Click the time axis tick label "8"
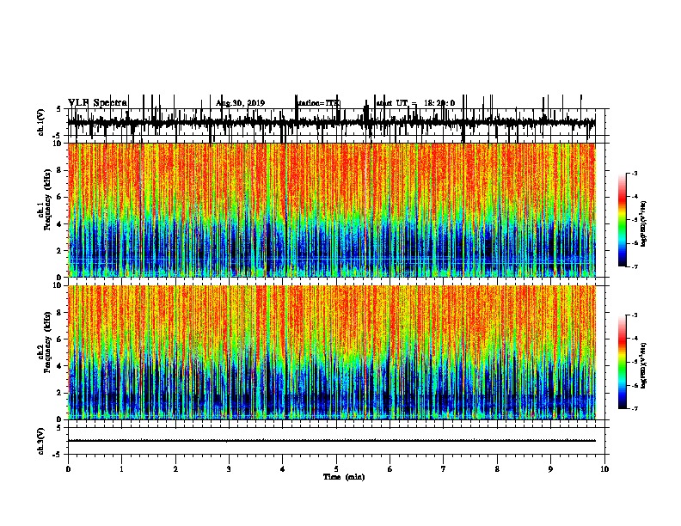 pyautogui.click(x=497, y=469)
